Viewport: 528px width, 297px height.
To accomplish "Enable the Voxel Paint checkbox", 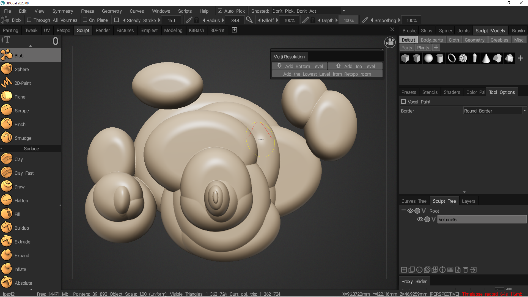I will point(403,102).
